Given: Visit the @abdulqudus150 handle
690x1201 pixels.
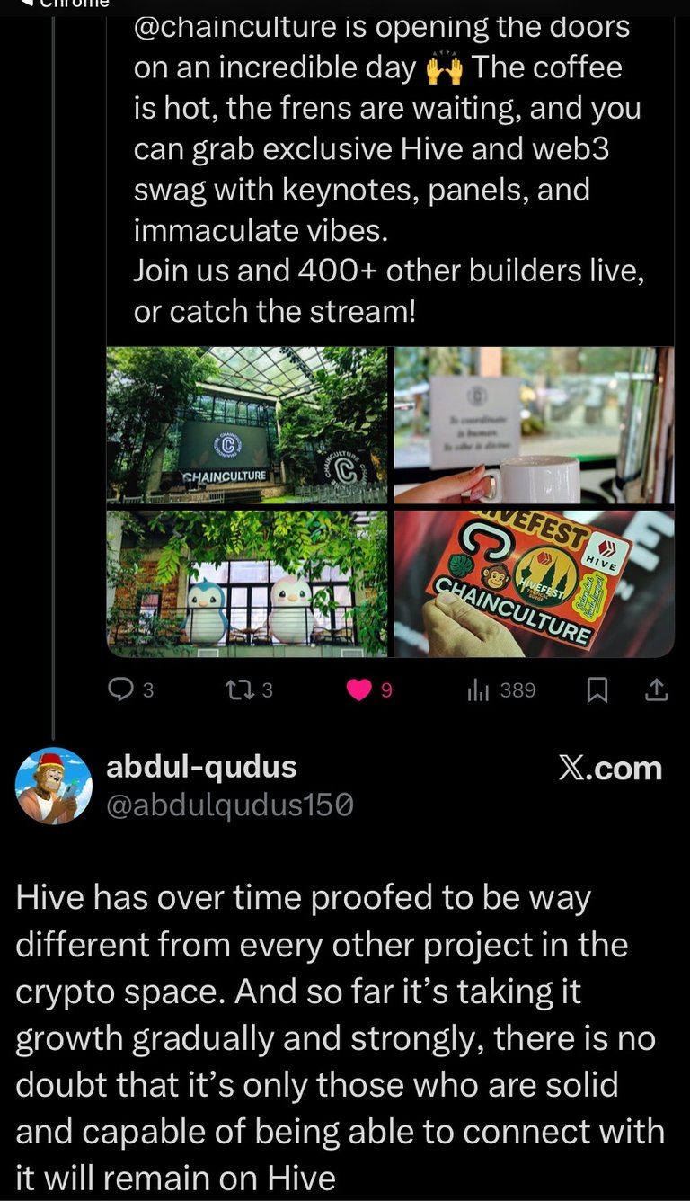Looking at the screenshot, I should [x=229, y=805].
